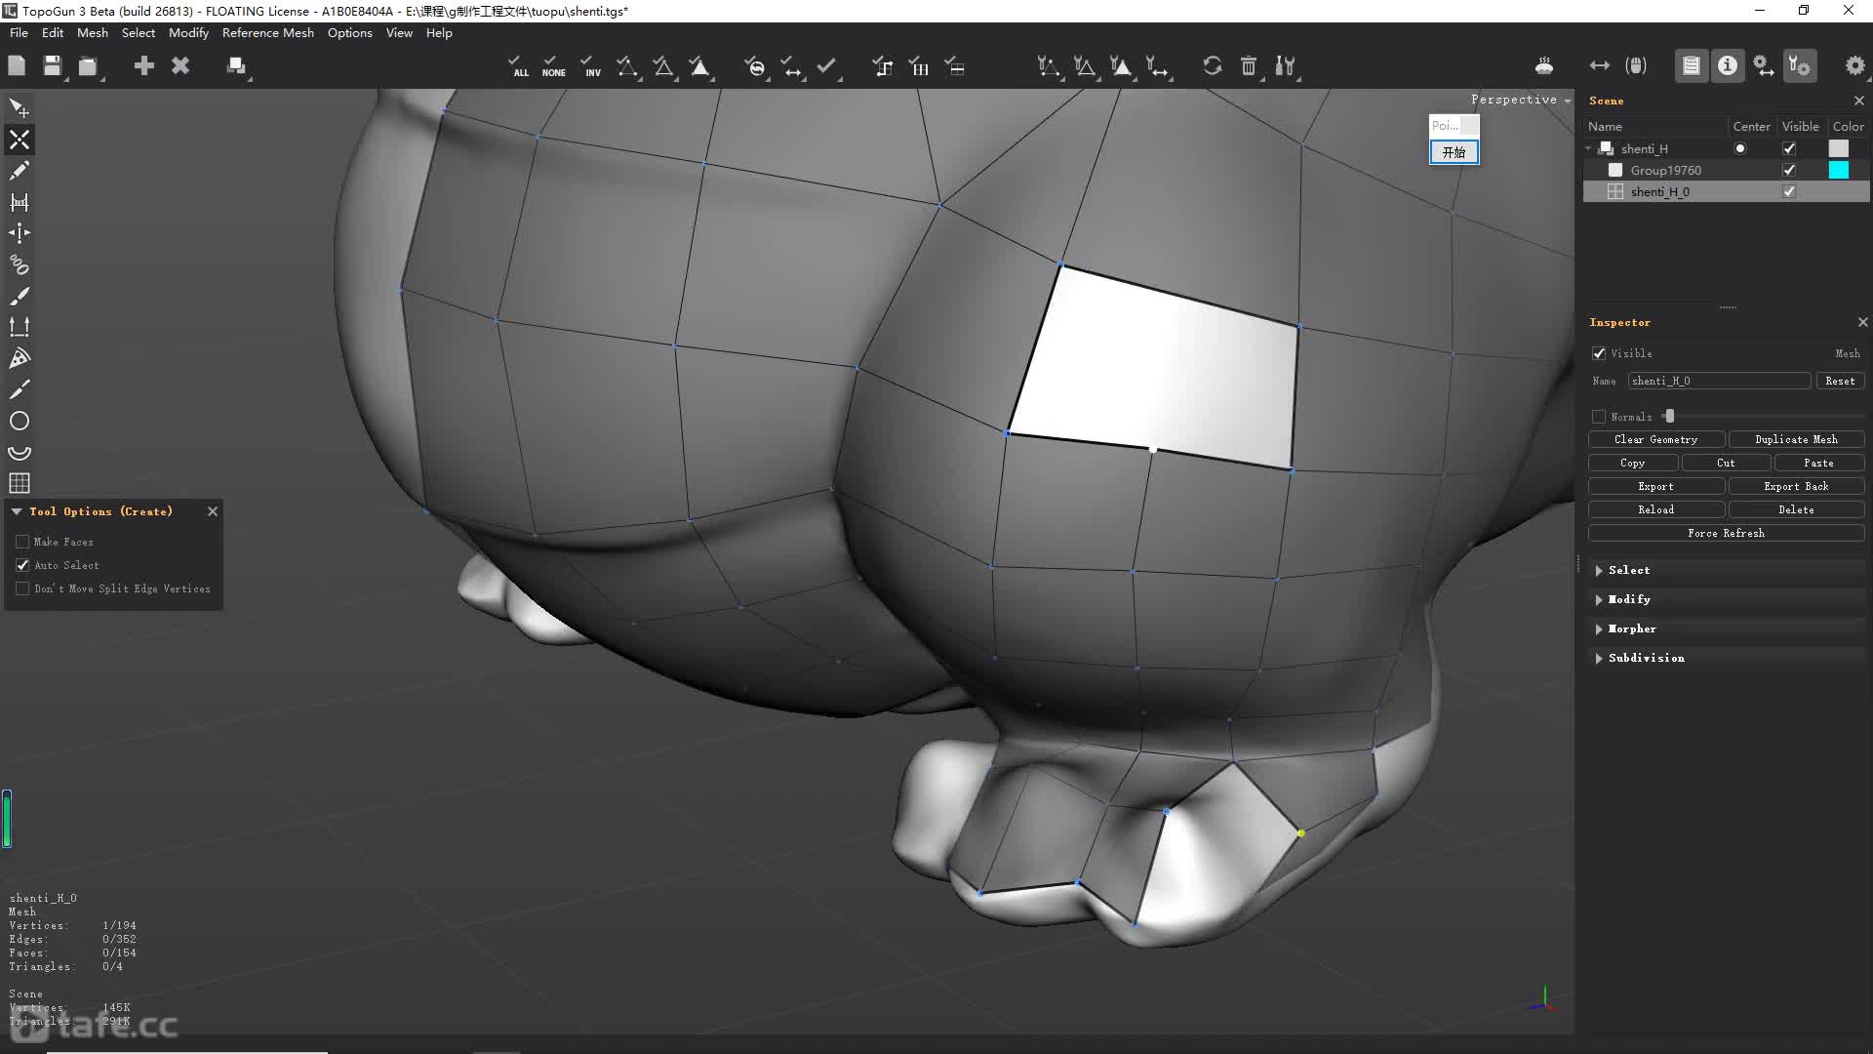Expand the Subdivision section

pyautogui.click(x=1599, y=658)
